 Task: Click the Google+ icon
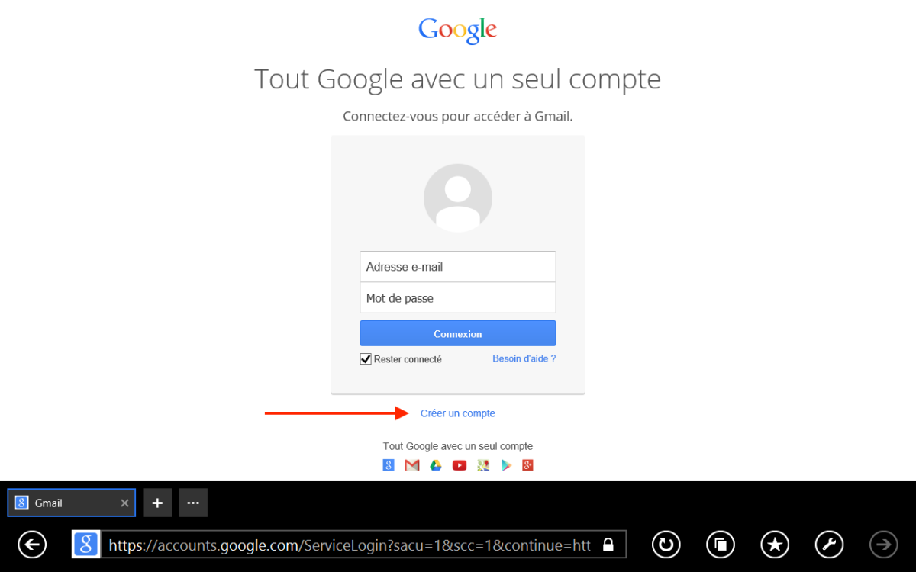527,465
